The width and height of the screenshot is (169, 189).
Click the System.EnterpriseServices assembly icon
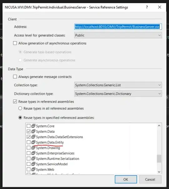point(33,153)
